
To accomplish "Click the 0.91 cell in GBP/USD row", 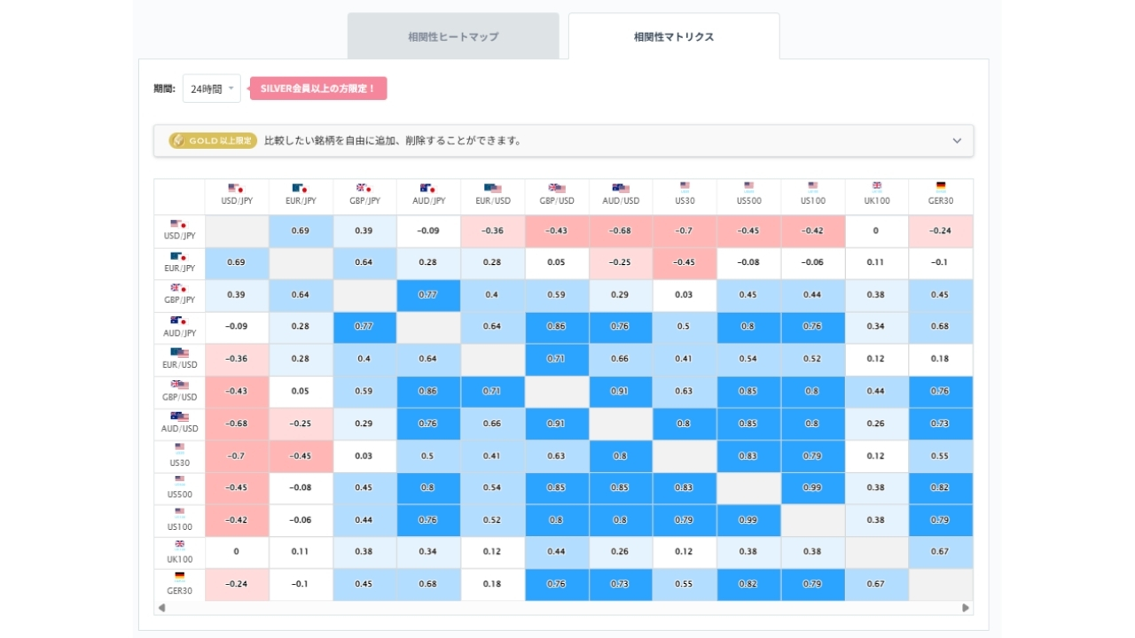I will [621, 392].
